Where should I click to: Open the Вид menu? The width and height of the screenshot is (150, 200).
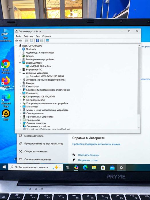coord(38,36)
